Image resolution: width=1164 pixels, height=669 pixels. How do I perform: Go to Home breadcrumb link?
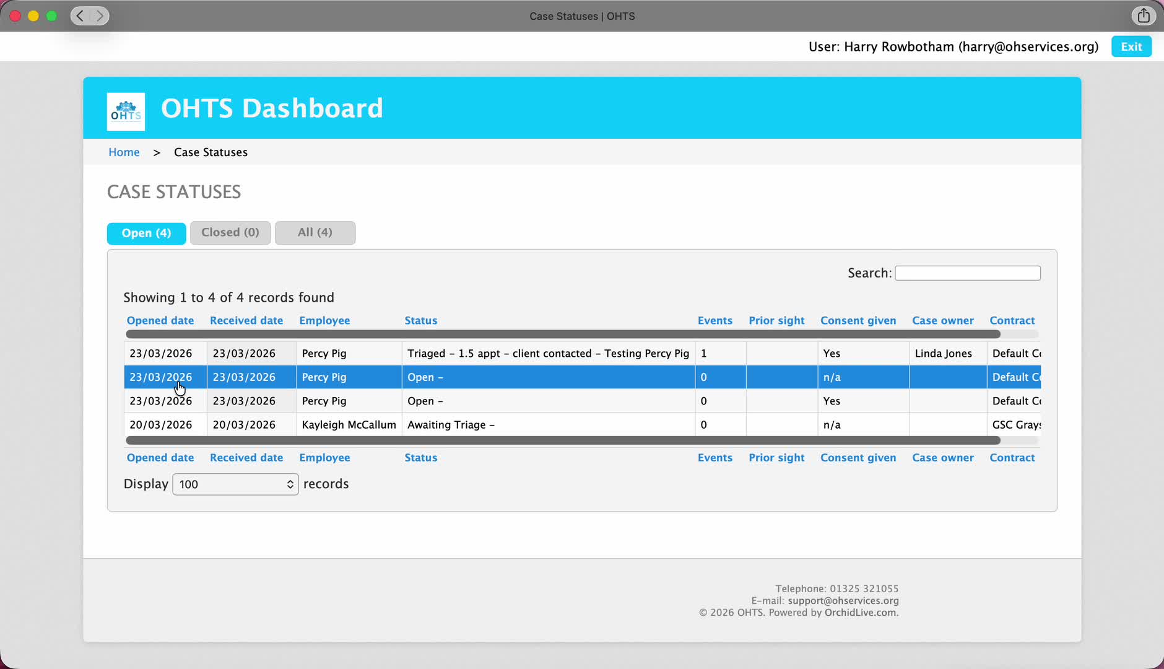tap(124, 152)
